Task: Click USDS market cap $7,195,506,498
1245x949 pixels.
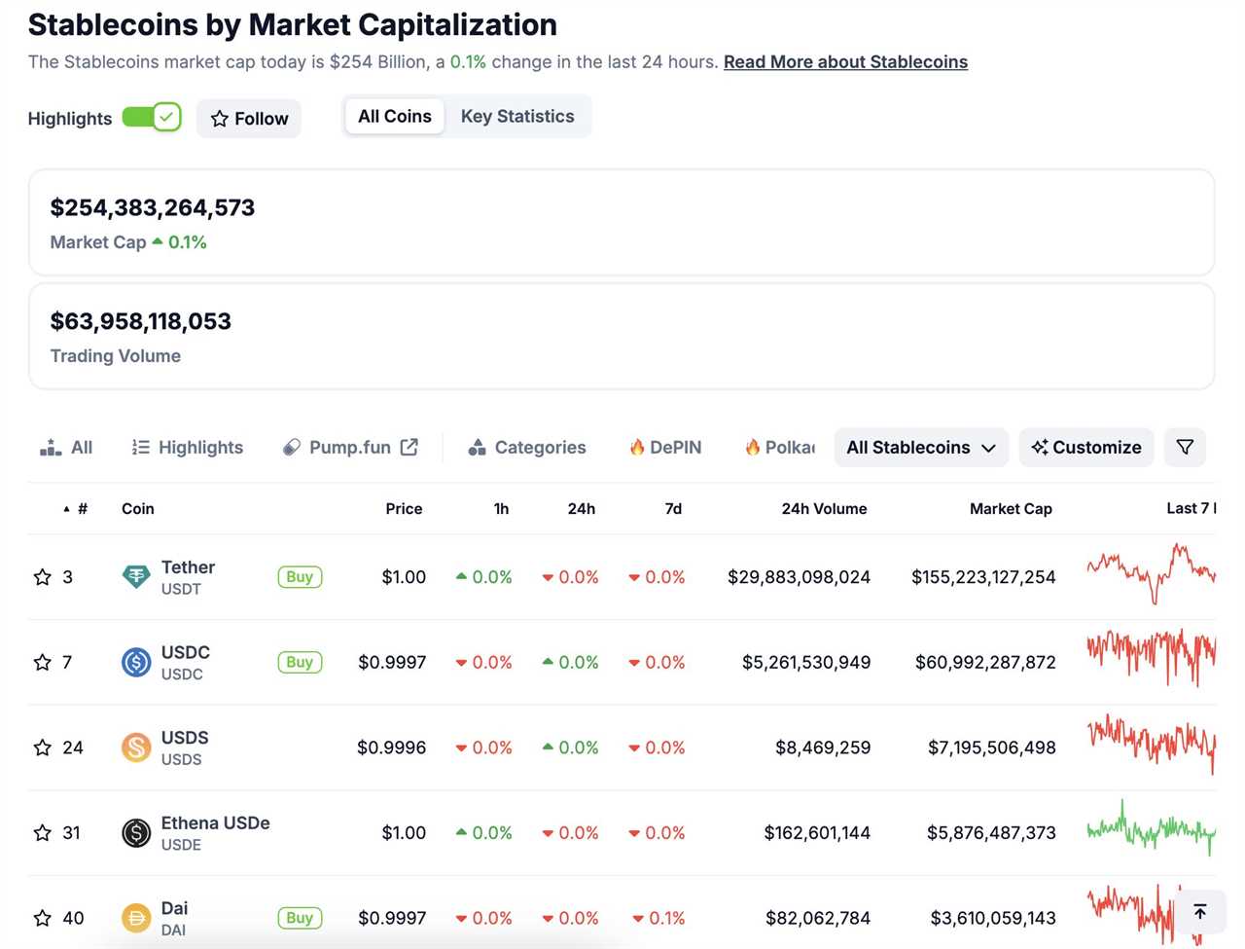Action: click(x=992, y=748)
